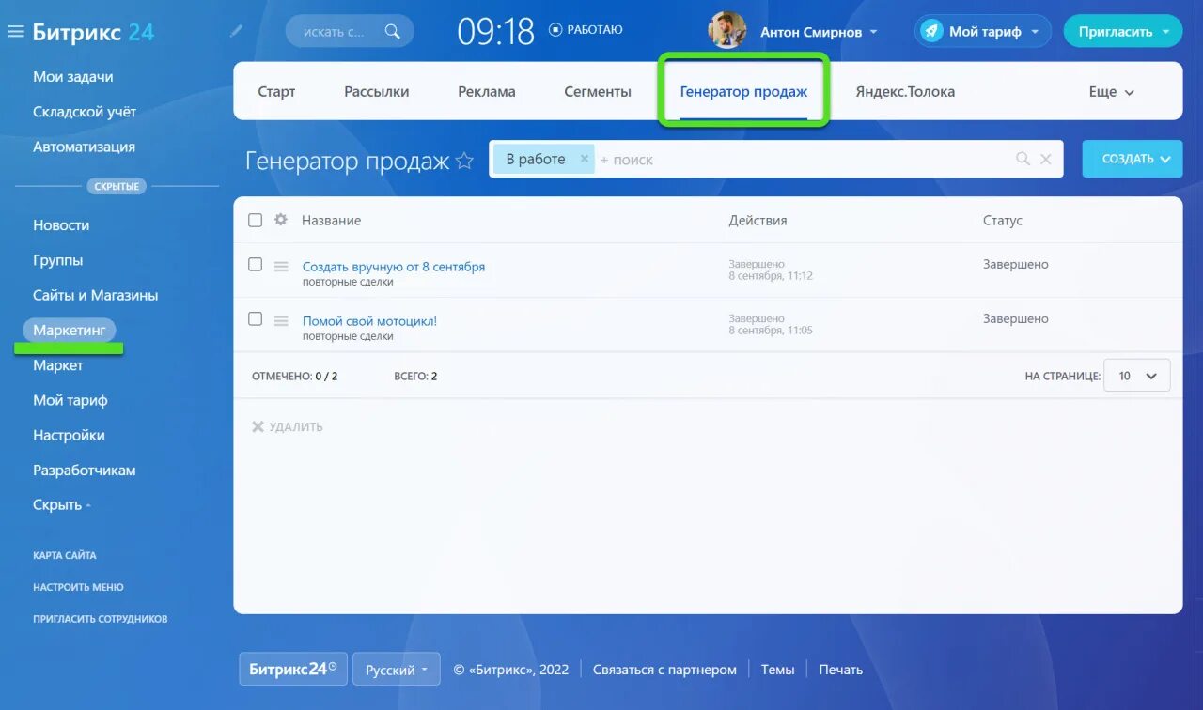The width and height of the screenshot is (1203, 710).
Task: Click the 09:18 clock display
Action: click(495, 32)
